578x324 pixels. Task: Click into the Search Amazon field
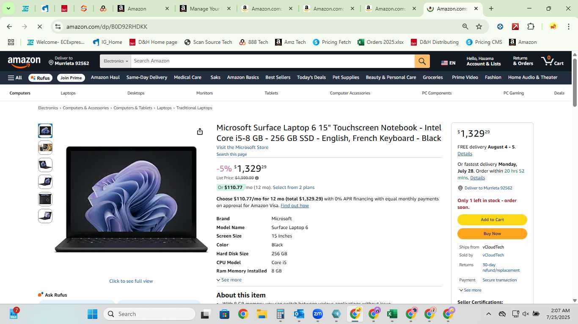pos(273,61)
